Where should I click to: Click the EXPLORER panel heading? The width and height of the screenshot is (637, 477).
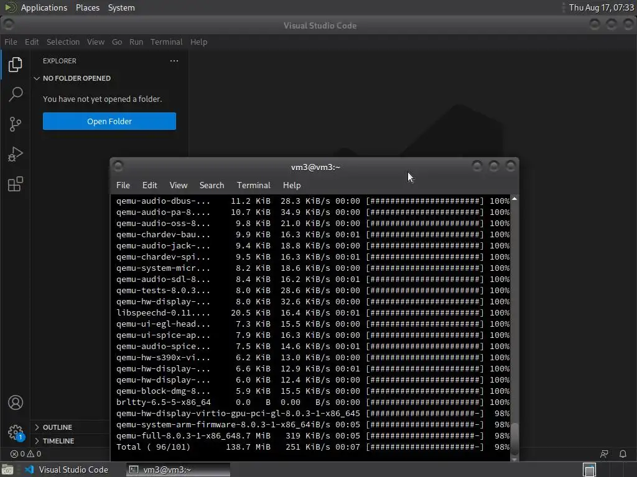tap(59, 61)
